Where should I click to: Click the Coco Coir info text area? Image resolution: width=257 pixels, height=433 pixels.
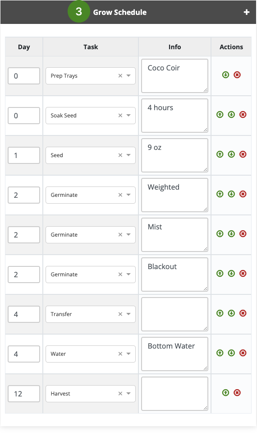[x=174, y=76]
